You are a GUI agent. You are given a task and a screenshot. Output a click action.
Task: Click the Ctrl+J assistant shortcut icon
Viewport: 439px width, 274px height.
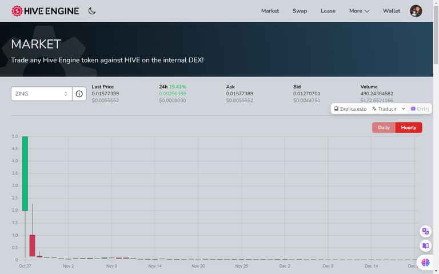click(x=420, y=108)
